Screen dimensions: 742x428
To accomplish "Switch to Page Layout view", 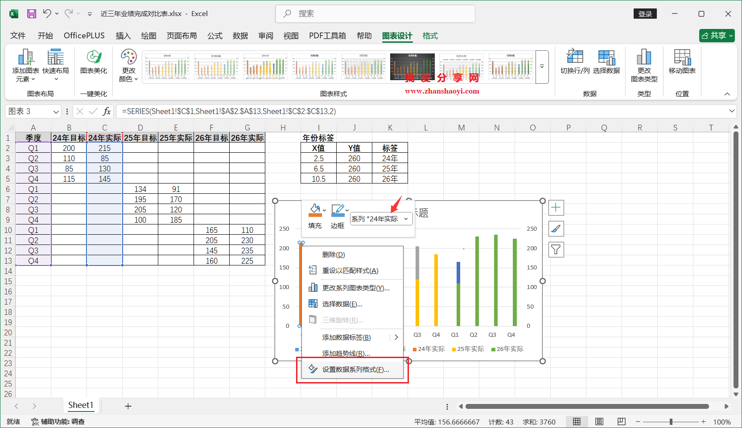I will 599,422.
